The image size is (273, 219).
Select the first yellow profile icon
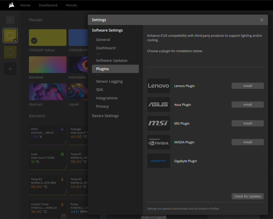[x=10, y=35]
